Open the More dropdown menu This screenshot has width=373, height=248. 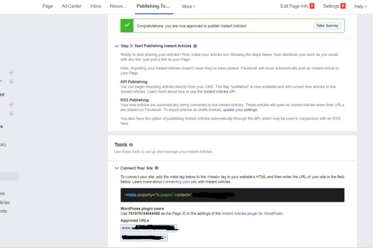pyautogui.click(x=189, y=6)
